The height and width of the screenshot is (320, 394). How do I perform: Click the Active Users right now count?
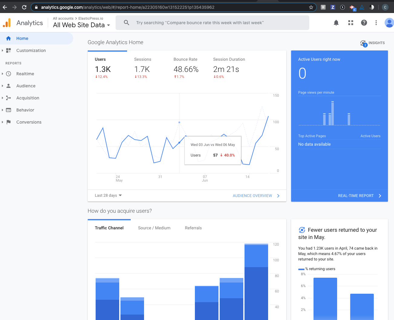pos(302,73)
